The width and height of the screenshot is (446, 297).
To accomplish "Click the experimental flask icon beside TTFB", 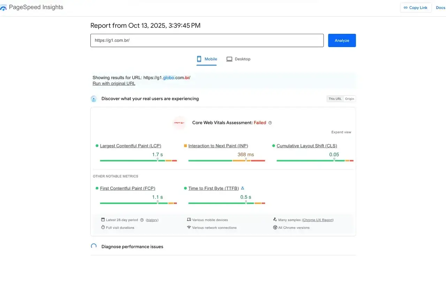I will 243,188.
